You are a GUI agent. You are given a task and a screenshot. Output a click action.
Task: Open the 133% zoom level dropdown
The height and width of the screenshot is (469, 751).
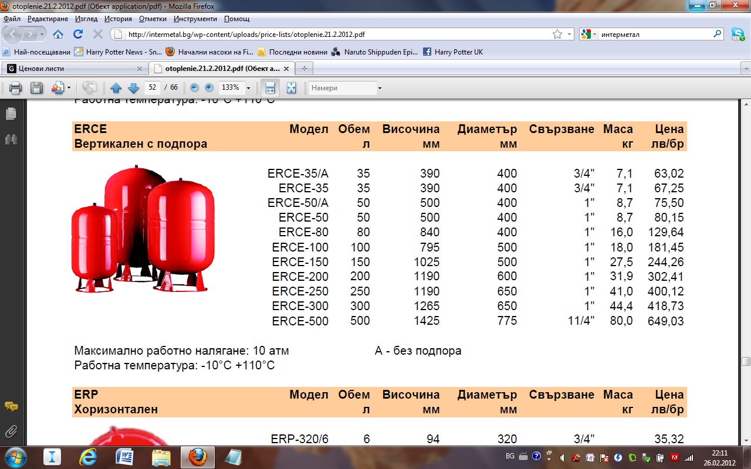tap(248, 88)
